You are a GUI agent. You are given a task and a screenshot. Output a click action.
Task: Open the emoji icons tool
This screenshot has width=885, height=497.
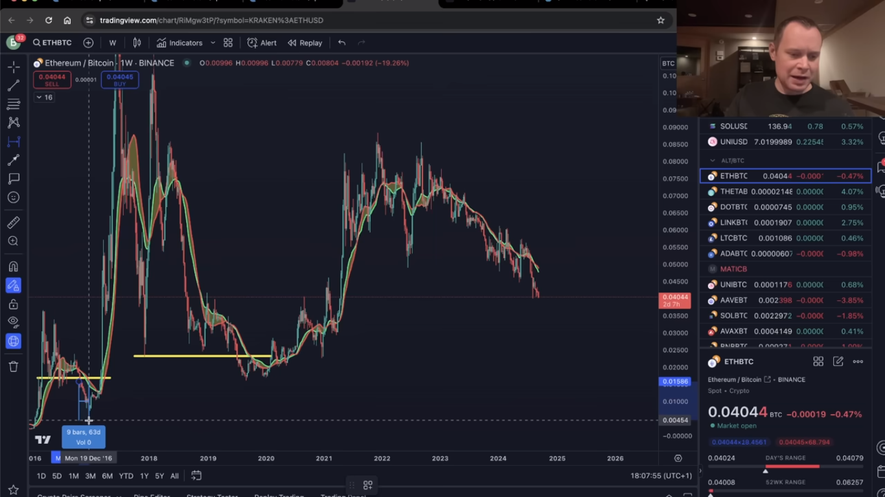14,197
